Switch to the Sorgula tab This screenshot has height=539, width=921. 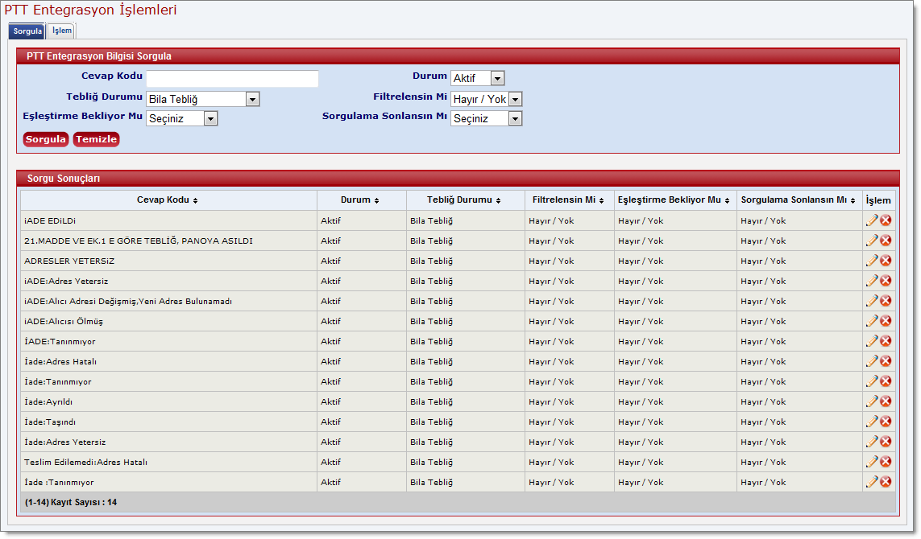27,31
